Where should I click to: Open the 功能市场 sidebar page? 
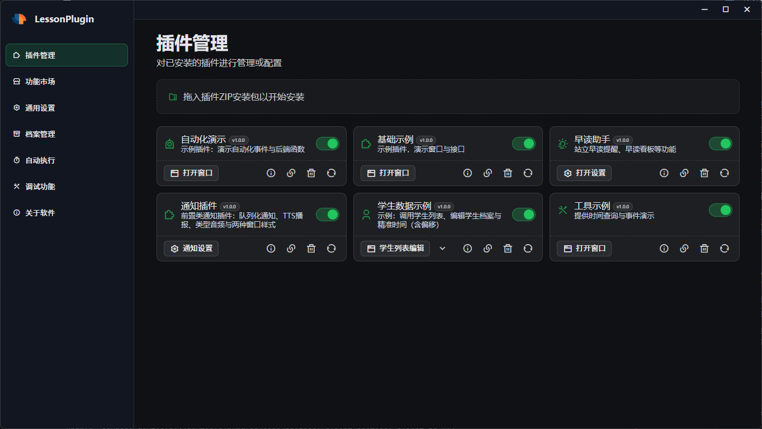click(40, 82)
